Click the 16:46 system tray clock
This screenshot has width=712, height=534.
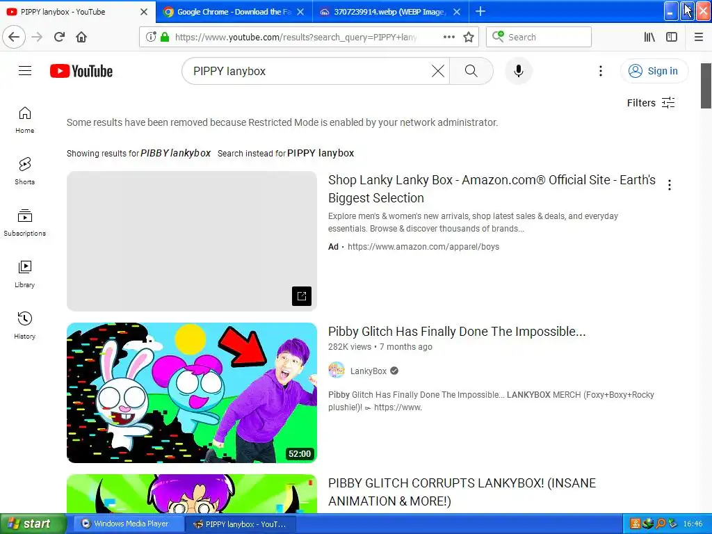[693, 524]
